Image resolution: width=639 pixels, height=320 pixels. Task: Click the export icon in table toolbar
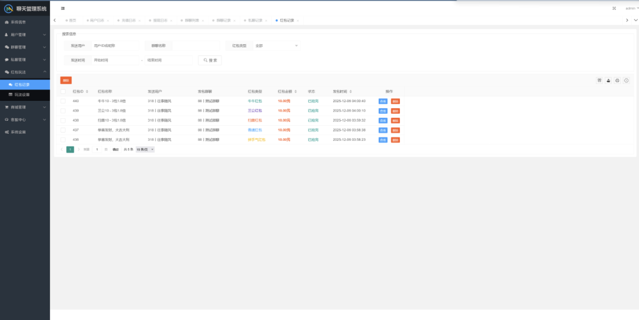coord(608,80)
